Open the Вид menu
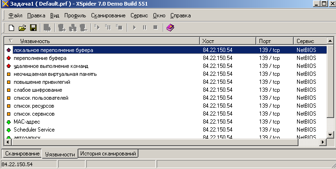Viewport: 336px width, 169px height. pyautogui.click(x=55, y=15)
